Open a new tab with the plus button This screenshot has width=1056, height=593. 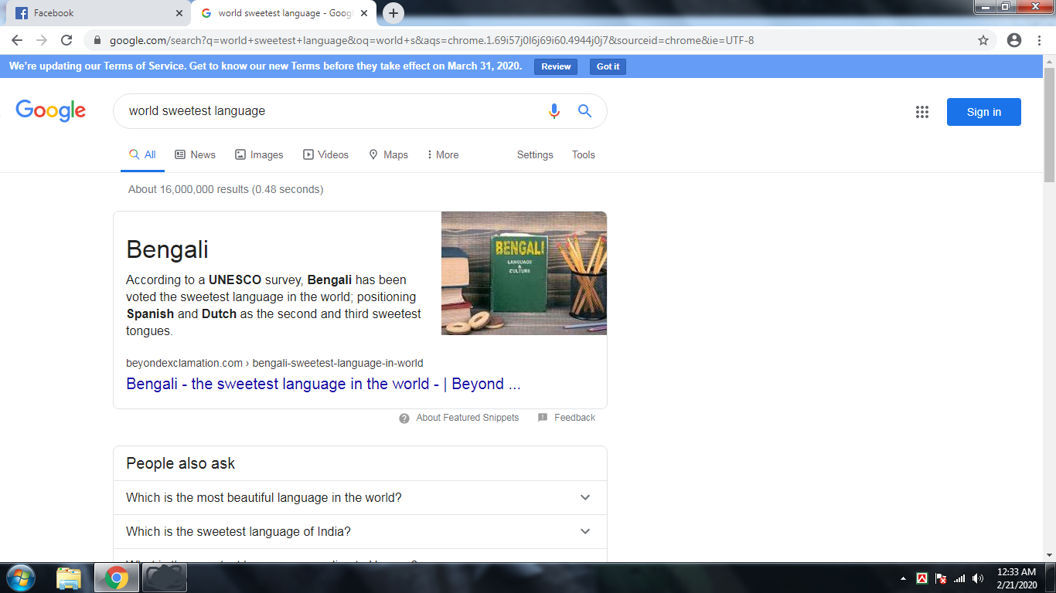[x=393, y=13]
